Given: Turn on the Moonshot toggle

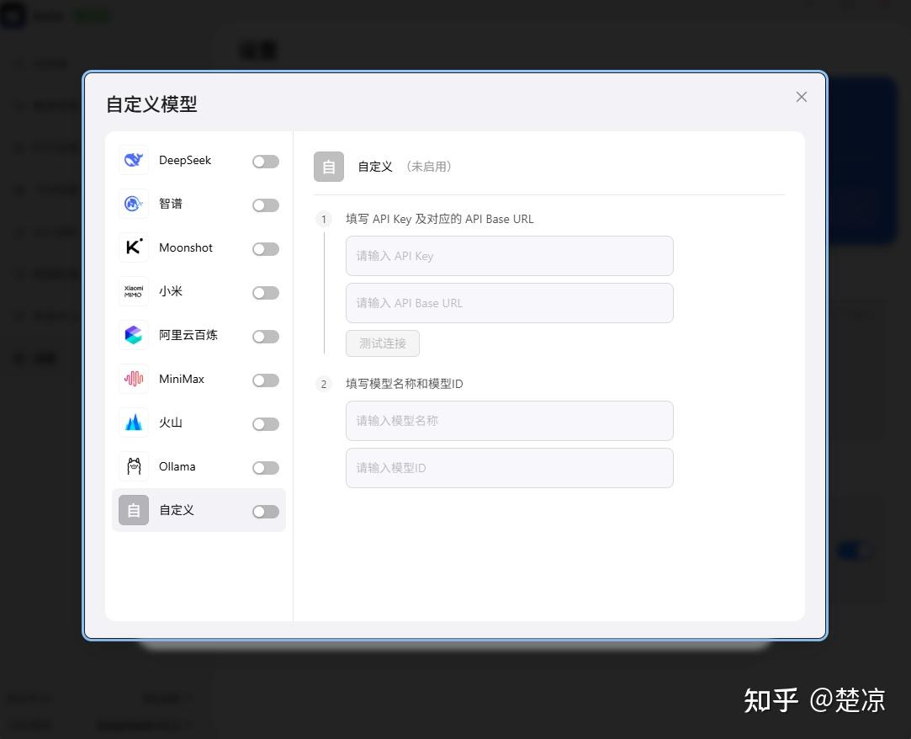Looking at the screenshot, I should pyautogui.click(x=266, y=249).
